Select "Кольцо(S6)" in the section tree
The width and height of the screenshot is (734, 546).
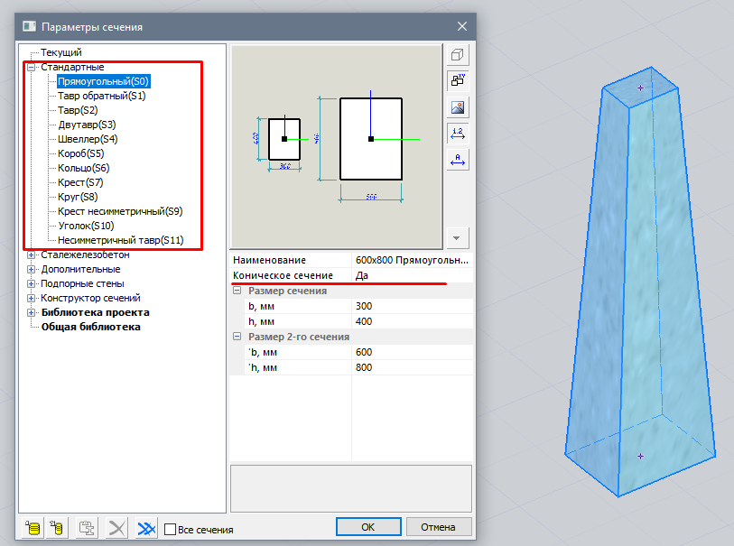tap(83, 168)
